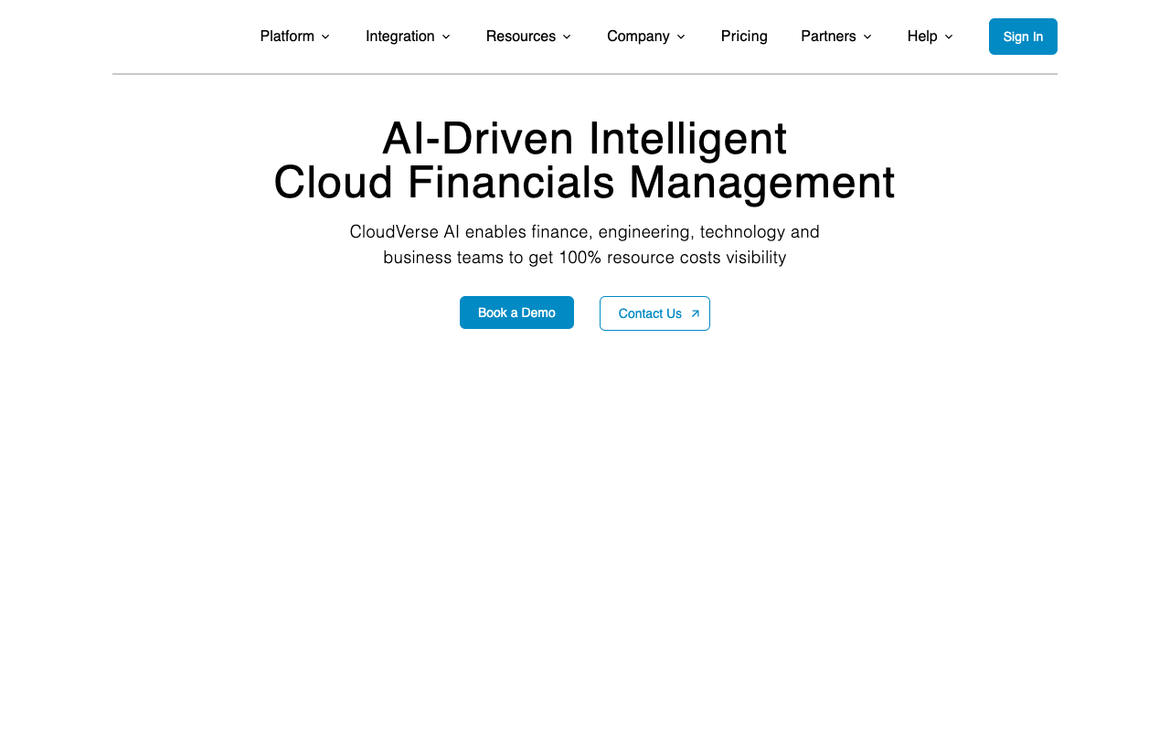
Task: Click the Contact Us button
Action: [654, 313]
